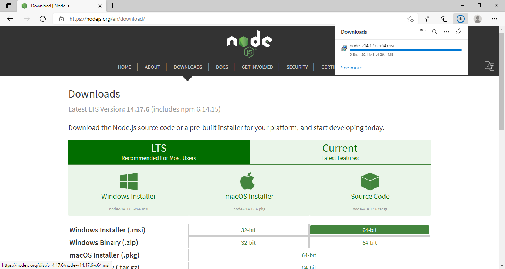Choose 64-bit Windows Installer (.msi)
505x269 pixels.
pyautogui.click(x=370, y=230)
